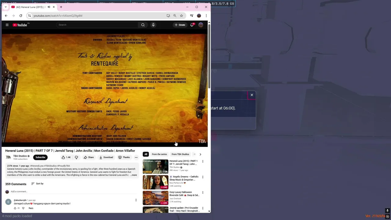Go to YouTube home via the logo
The width and height of the screenshot is (391, 220).
click(x=20, y=25)
